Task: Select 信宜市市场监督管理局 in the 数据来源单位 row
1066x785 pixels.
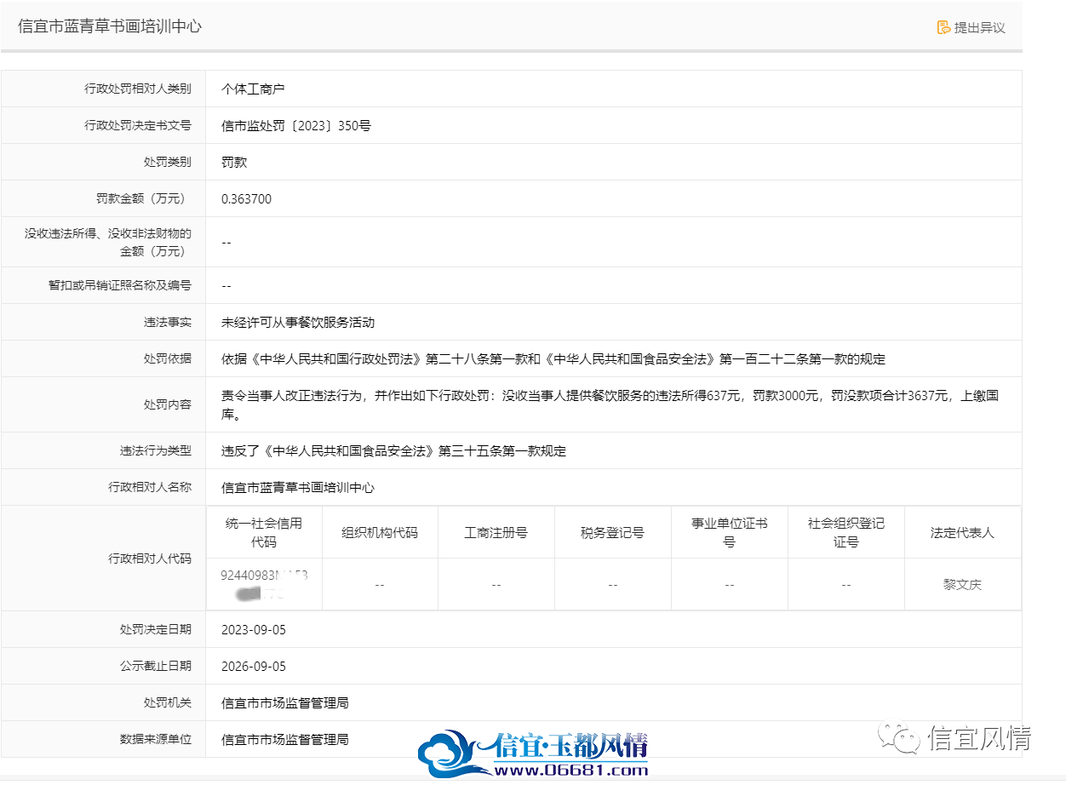Action: point(285,740)
